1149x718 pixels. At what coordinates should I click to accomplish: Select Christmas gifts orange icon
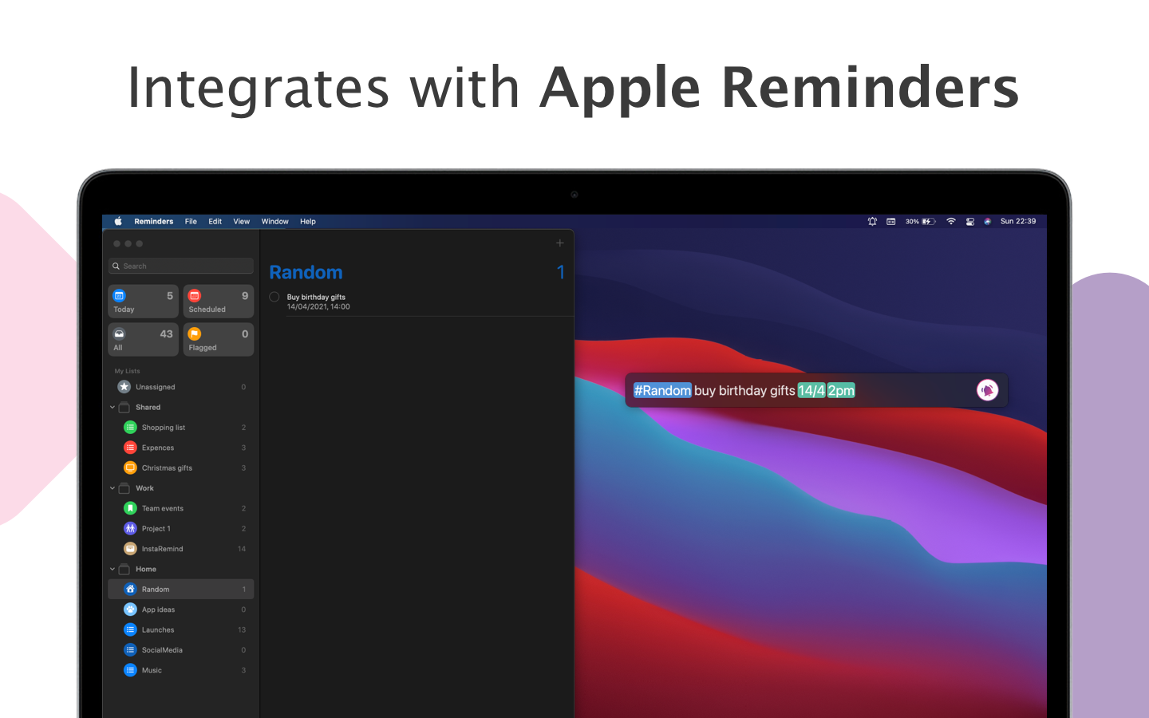[x=130, y=467]
